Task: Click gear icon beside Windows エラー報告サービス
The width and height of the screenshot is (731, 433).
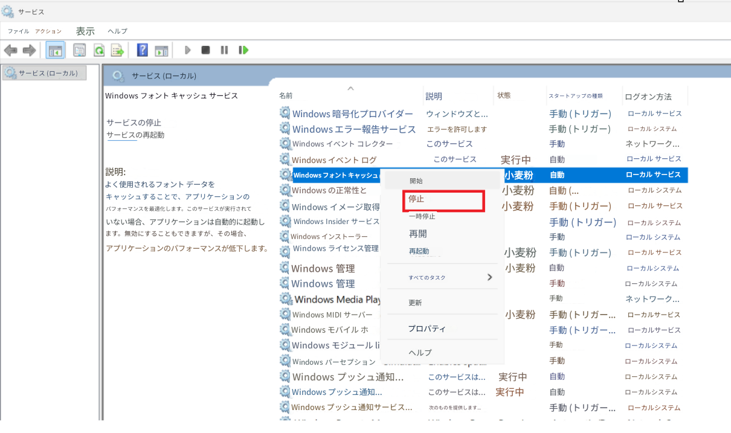Action: pos(285,129)
